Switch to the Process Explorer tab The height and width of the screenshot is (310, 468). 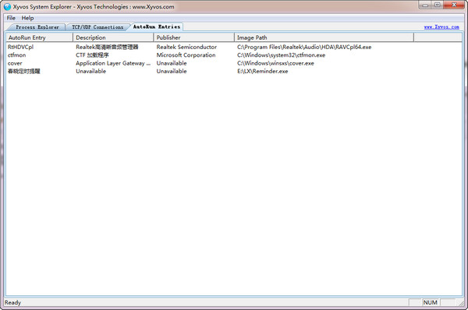[37, 27]
